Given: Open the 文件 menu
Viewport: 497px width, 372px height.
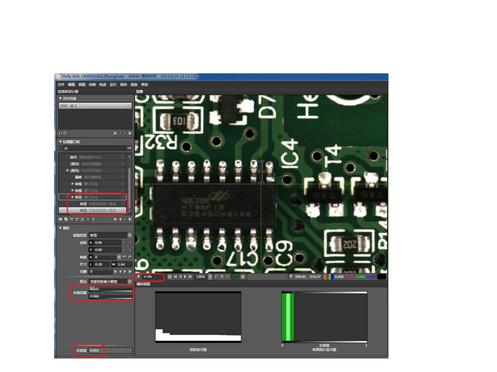Looking at the screenshot, I should pyautogui.click(x=61, y=84).
